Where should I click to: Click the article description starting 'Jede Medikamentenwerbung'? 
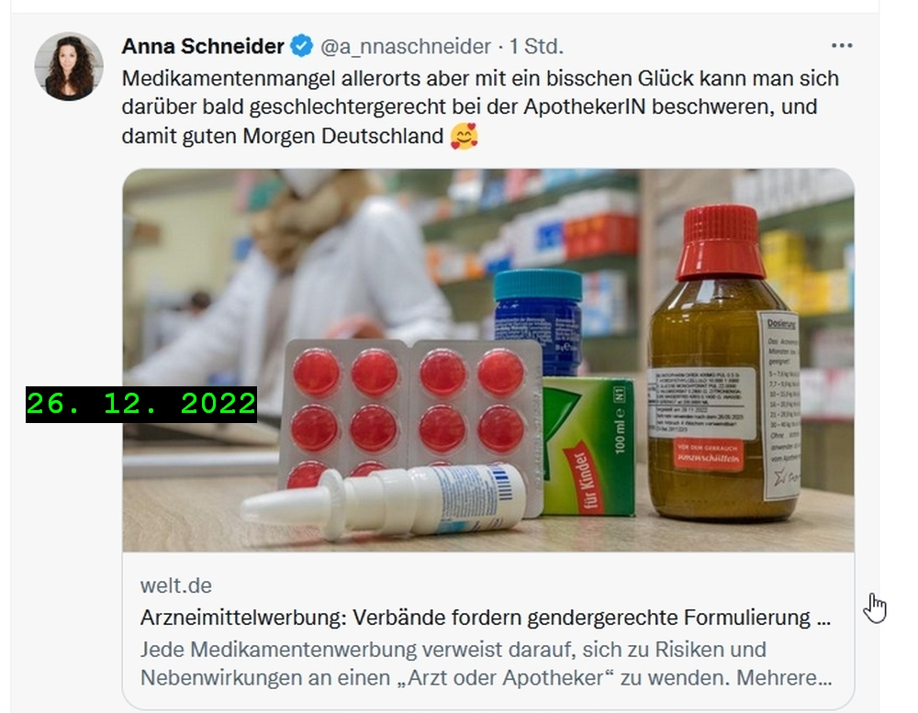pos(486,663)
